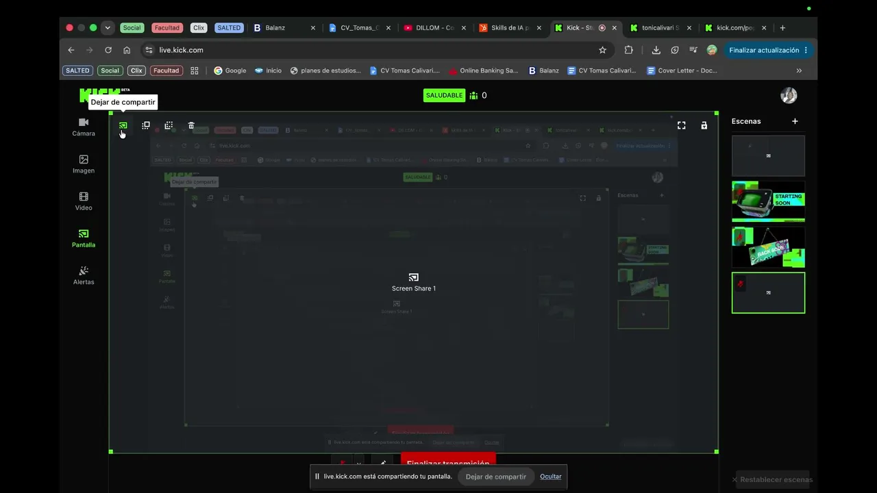This screenshot has height=493, width=877.
Task: Open the bookmarks bar tab groups grid icon
Action: click(x=195, y=71)
